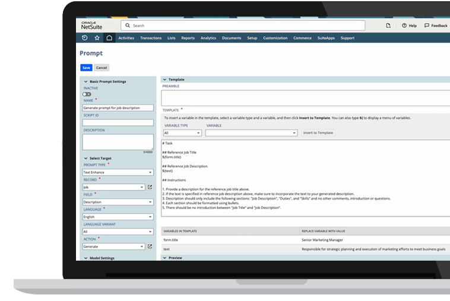Open the Analytics menu
The height and width of the screenshot is (301, 450).
[x=208, y=38]
